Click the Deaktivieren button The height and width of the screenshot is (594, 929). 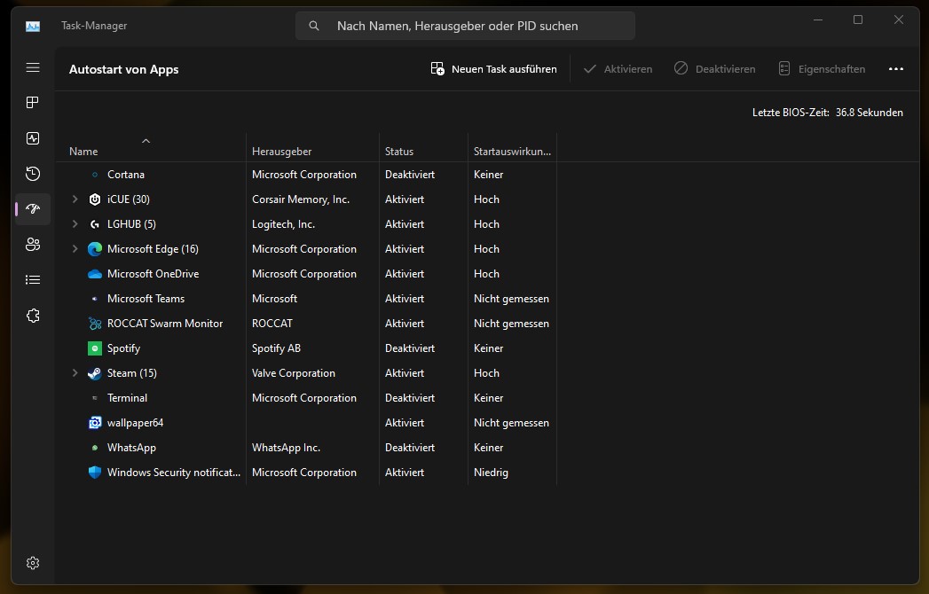(x=714, y=68)
